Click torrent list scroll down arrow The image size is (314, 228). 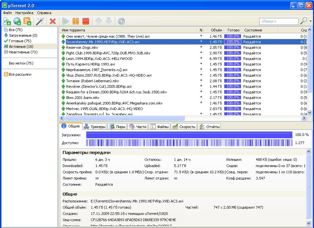[310, 113]
